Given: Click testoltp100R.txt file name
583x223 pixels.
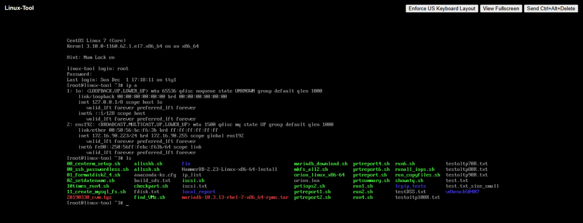Looking at the screenshot, I should 417,197.
